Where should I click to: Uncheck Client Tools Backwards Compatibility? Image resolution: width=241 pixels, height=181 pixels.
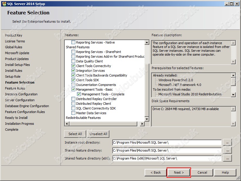(x=73, y=75)
